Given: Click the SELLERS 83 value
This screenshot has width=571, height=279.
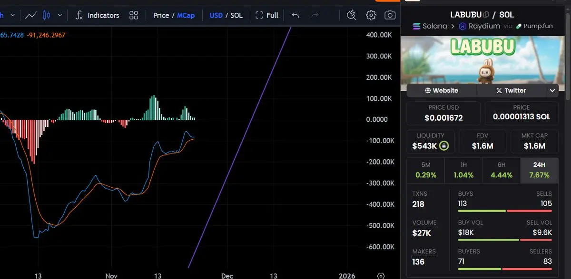Looking at the screenshot, I should [547, 261].
